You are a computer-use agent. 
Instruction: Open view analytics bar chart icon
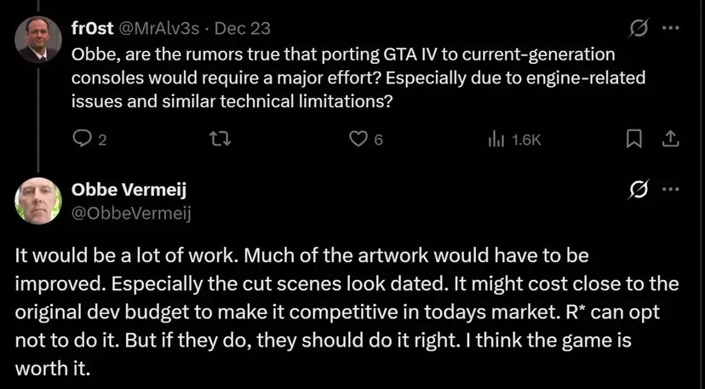coord(496,140)
